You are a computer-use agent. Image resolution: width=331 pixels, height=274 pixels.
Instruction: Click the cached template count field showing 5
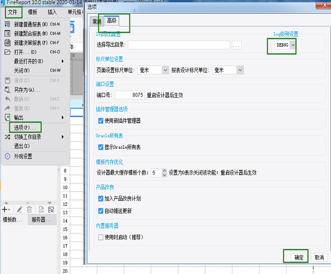[x=157, y=173]
